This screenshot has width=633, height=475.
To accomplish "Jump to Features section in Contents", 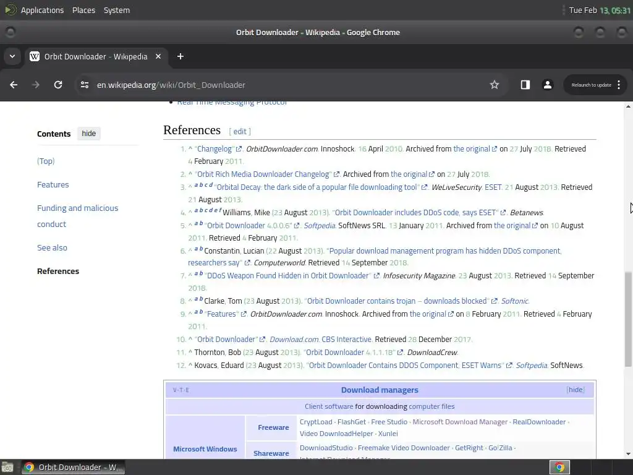I will (x=53, y=184).
